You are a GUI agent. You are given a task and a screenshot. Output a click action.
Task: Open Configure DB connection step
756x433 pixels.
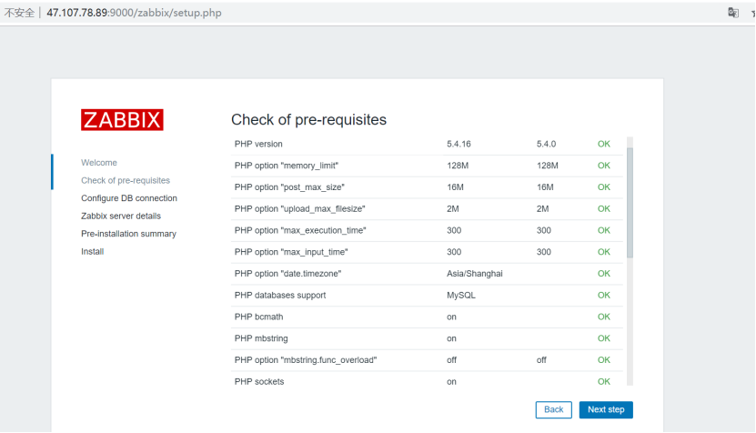click(129, 198)
